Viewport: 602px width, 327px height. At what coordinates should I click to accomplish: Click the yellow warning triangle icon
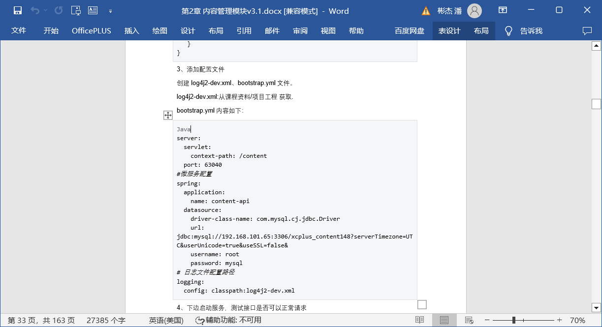point(426,11)
